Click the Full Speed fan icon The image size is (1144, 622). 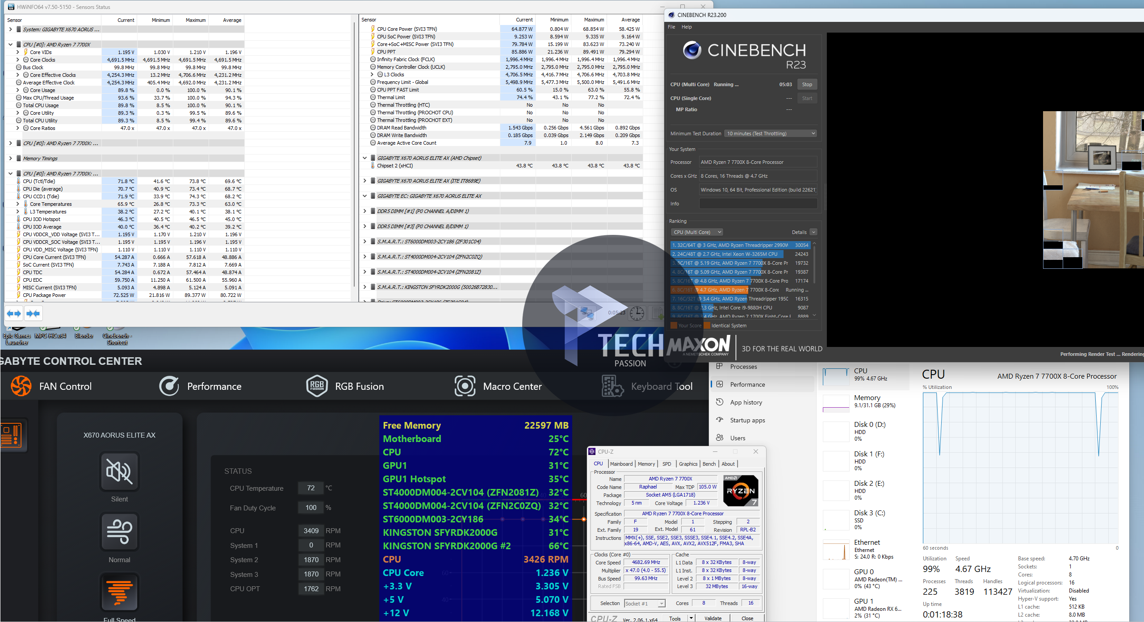[119, 593]
